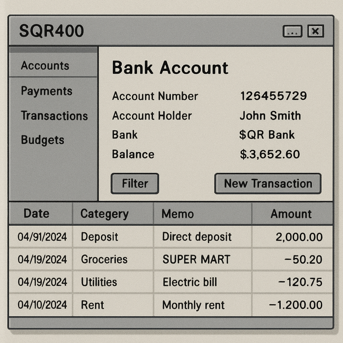This screenshot has height=343, width=343.
Task: Click the bottom horizontal scrollbar bar
Action: pyautogui.click(x=171, y=323)
